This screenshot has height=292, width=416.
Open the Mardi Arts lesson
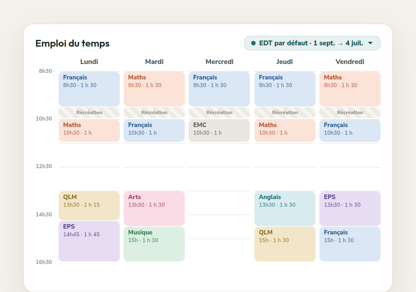[x=154, y=209]
